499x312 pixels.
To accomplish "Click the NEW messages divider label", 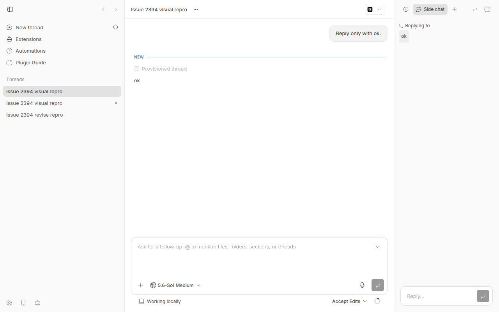I will point(139,57).
